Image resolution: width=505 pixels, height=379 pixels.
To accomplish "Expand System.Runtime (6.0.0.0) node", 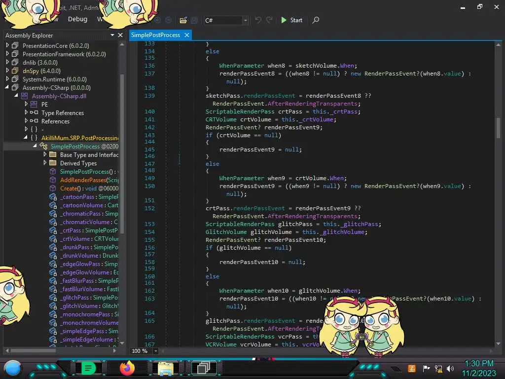I will point(7,79).
